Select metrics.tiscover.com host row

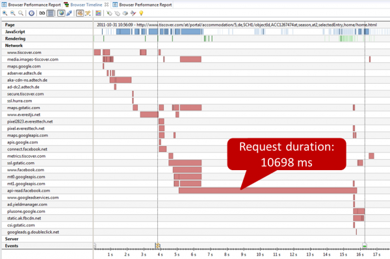[47, 156]
